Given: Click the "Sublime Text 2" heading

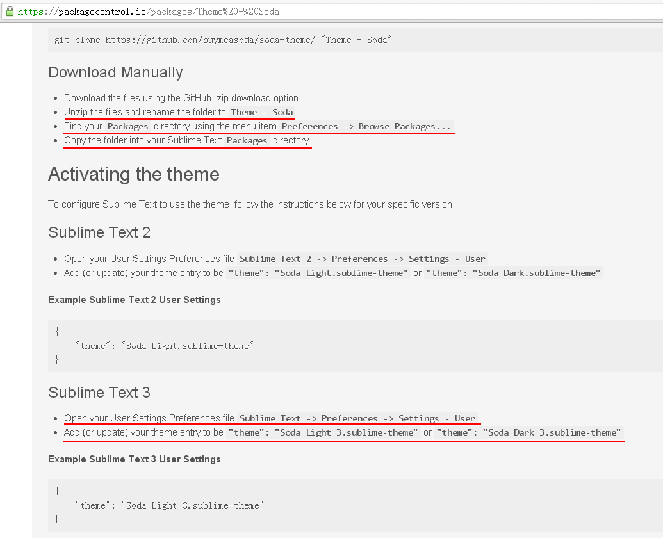Looking at the screenshot, I should (99, 232).
